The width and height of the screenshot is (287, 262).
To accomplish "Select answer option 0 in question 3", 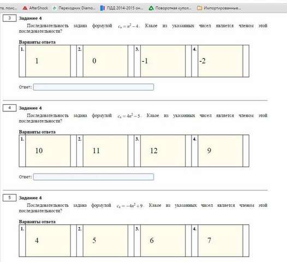I will [105, 61].
